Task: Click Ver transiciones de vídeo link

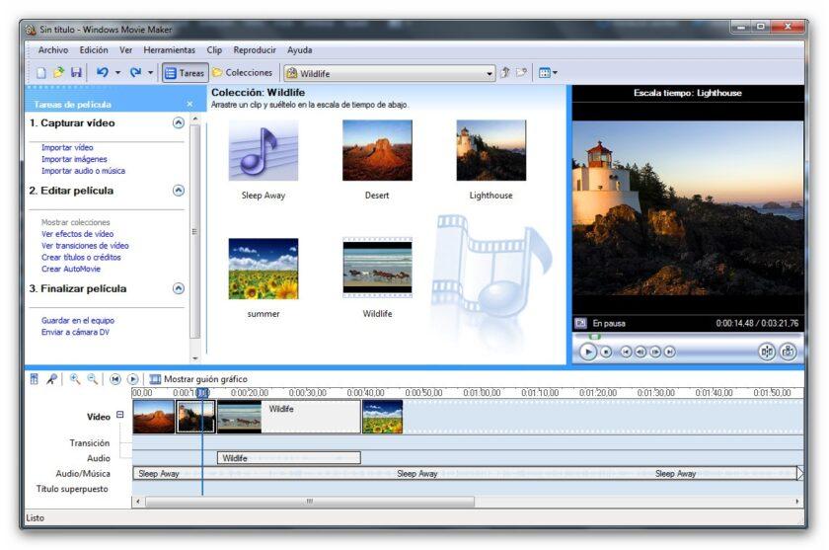Action: coord(85,246)
